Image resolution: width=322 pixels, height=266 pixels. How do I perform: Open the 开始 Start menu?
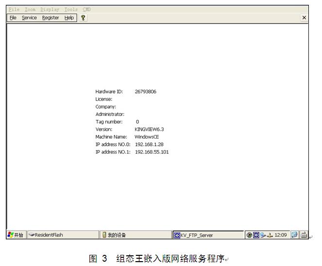(x=16, y=235)
